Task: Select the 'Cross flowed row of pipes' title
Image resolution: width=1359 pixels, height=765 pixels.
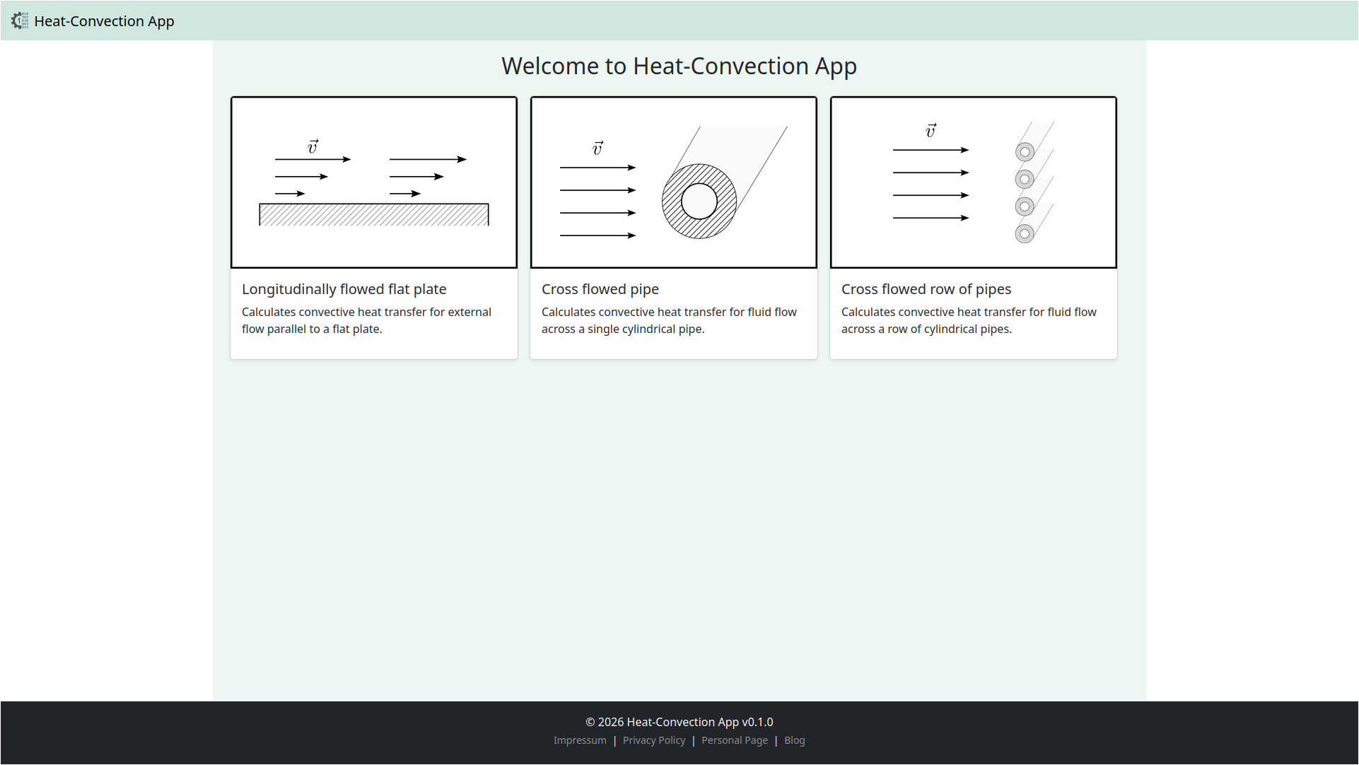Action: pyautogui.click(x=926, y=289)
